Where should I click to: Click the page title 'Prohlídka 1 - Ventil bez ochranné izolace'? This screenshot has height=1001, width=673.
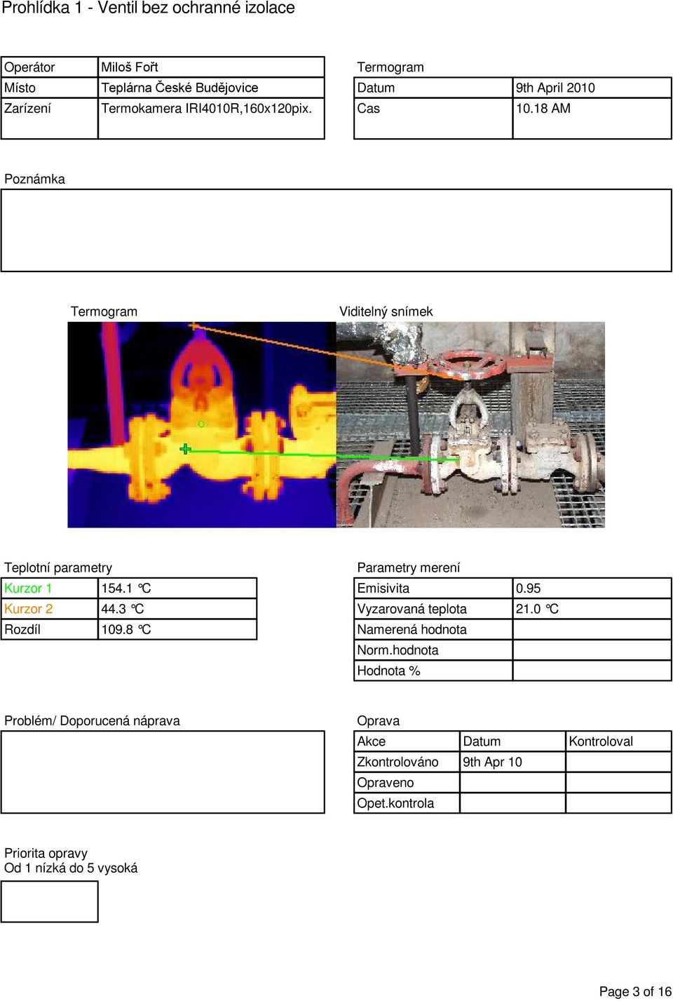click(x=148, y=8)
